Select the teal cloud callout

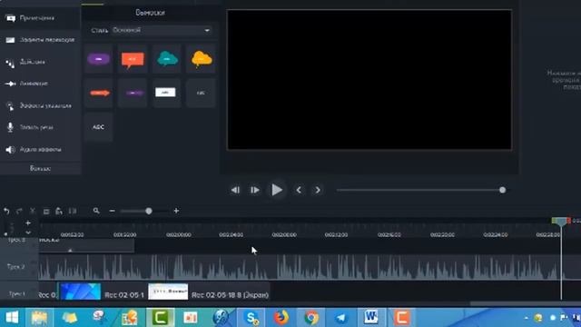coord(167,59)
